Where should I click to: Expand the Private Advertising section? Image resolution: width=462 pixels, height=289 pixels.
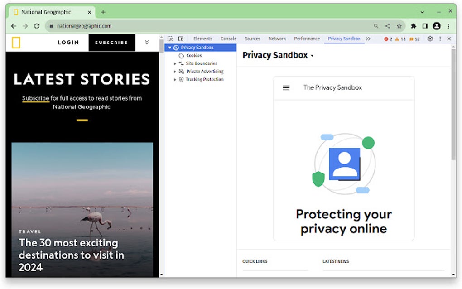click(x=176, y=71)
